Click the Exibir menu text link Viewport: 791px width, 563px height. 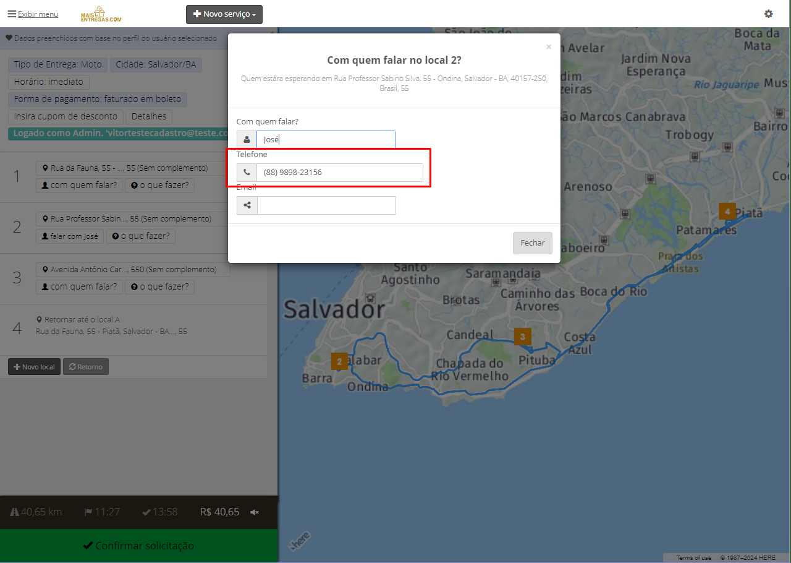tap(38, 14)
